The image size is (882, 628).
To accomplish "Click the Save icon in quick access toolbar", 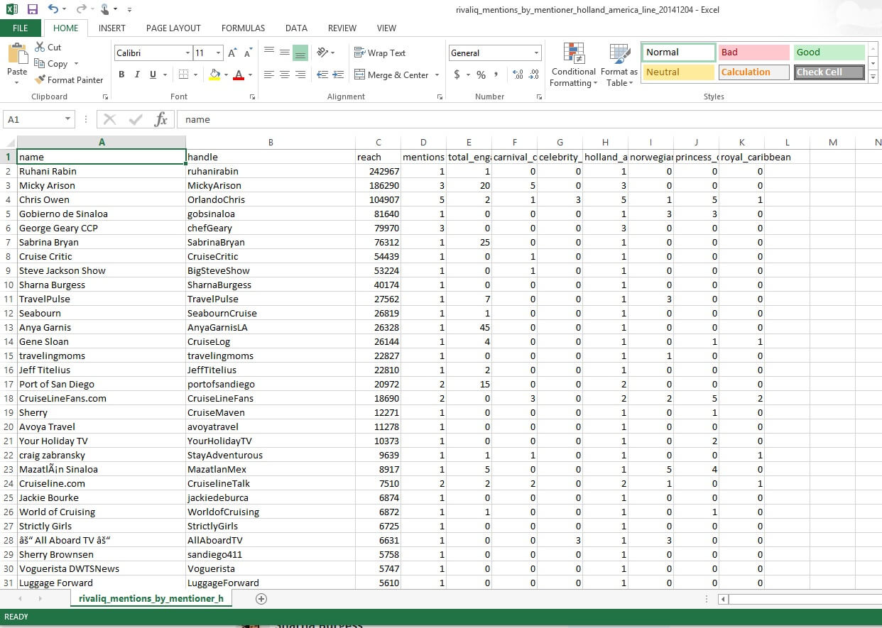I will [32, 9].
